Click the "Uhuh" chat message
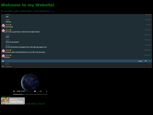The width and height of the screenshot is (153, 115). 7,37
